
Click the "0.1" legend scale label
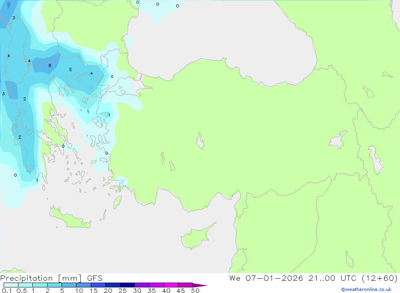point(7,291)
